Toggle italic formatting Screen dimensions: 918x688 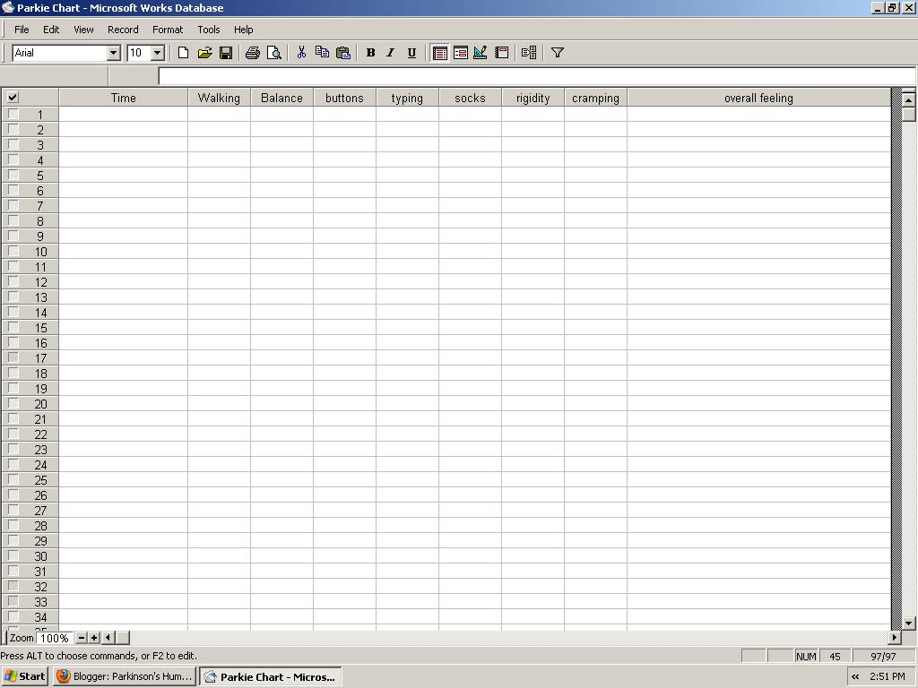(x=391, y=53)
